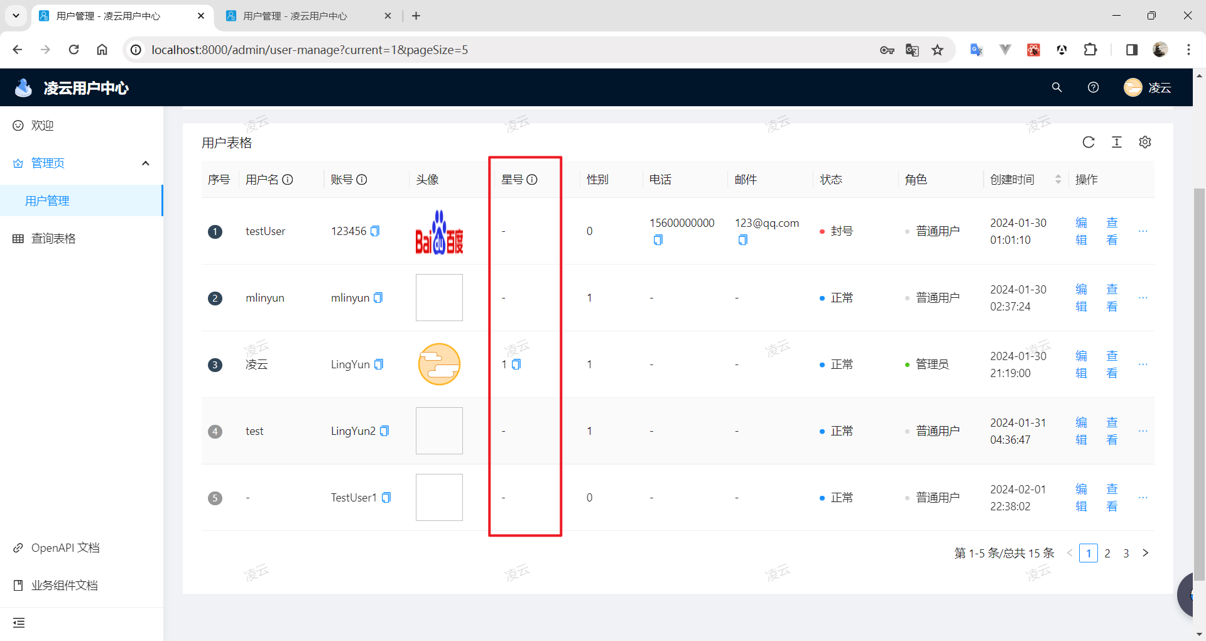1206x641 pixels.
Task: Open the 查询表格 menu item
Action: coord(53,239)
